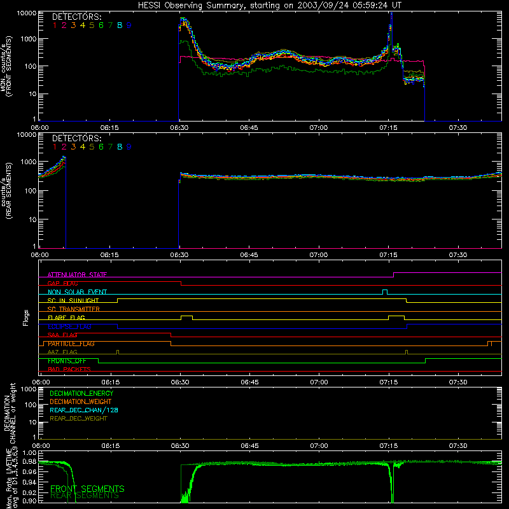Pick detector 3 in the rear segments legend
Screen dimensions: 509x509
(73, 147)
